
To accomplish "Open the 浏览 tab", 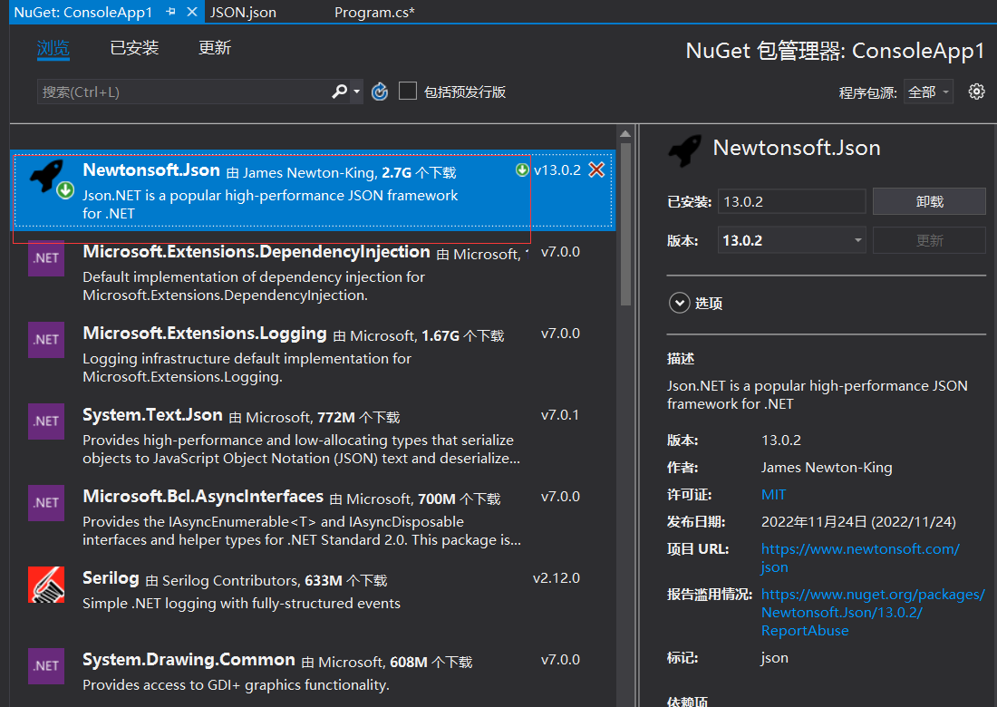I will point(53,48).
